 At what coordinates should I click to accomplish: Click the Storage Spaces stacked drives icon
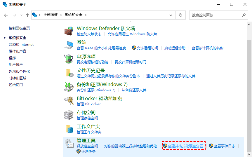point(69,115)
